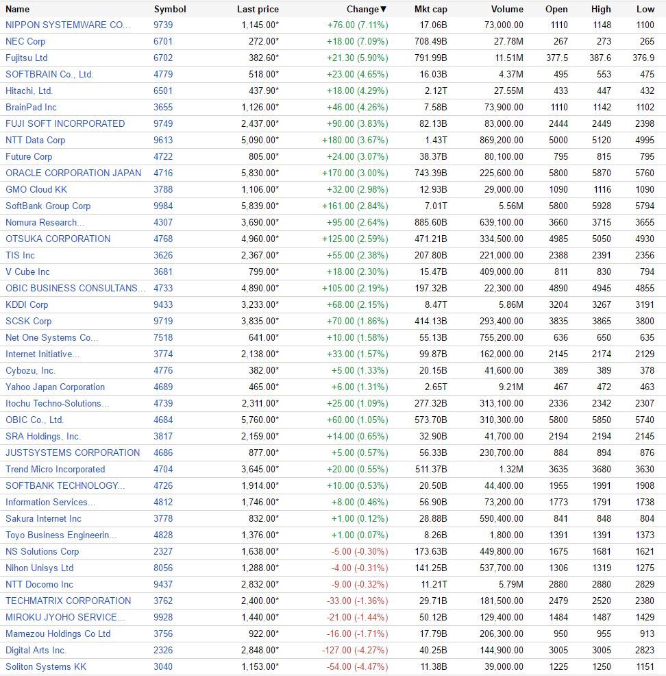666x676 pixels.
Task: Sort by High column header
Action: coord(600,9)
